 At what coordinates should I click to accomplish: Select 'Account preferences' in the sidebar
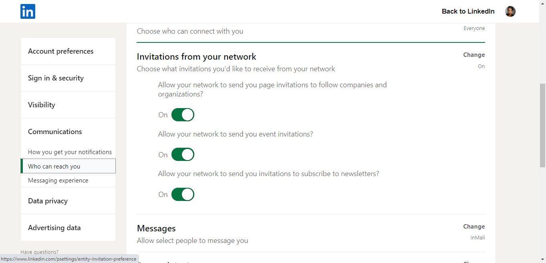click(60, 51)
